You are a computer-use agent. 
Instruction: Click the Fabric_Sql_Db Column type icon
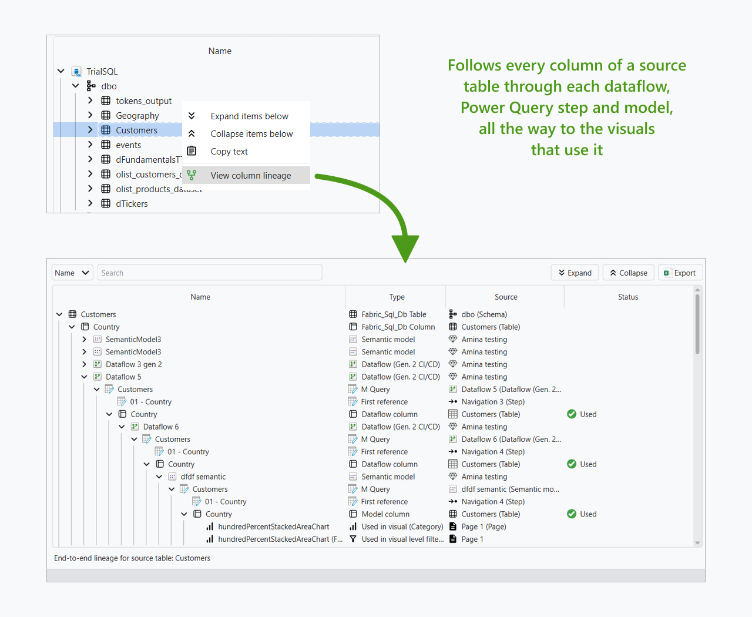click(353, 327)
